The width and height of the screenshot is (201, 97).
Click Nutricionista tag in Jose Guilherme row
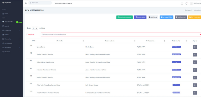coord(176,92)
